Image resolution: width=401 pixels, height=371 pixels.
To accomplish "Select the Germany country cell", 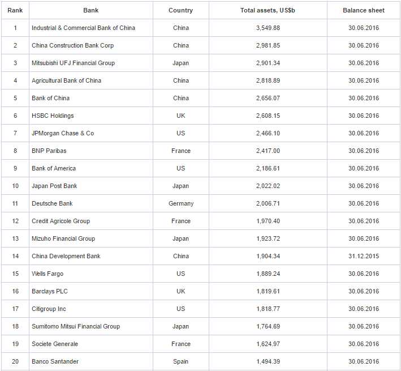I will (x=180, y=203).
